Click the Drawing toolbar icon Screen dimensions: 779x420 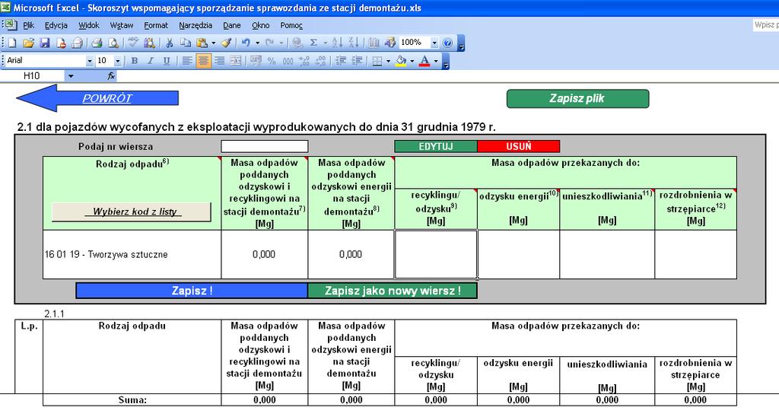pos(390,43)
